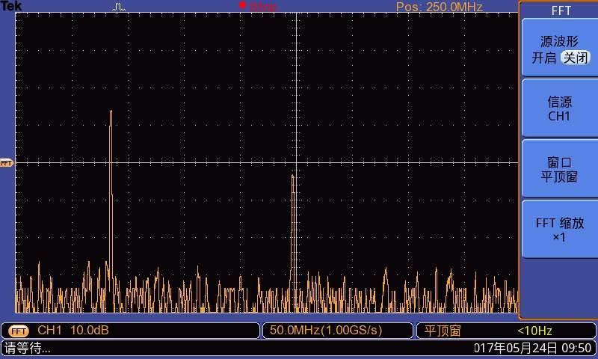Click the Pos: 250.0MHz readout
This screenshot has width=598, height=359.
point(440,7)
